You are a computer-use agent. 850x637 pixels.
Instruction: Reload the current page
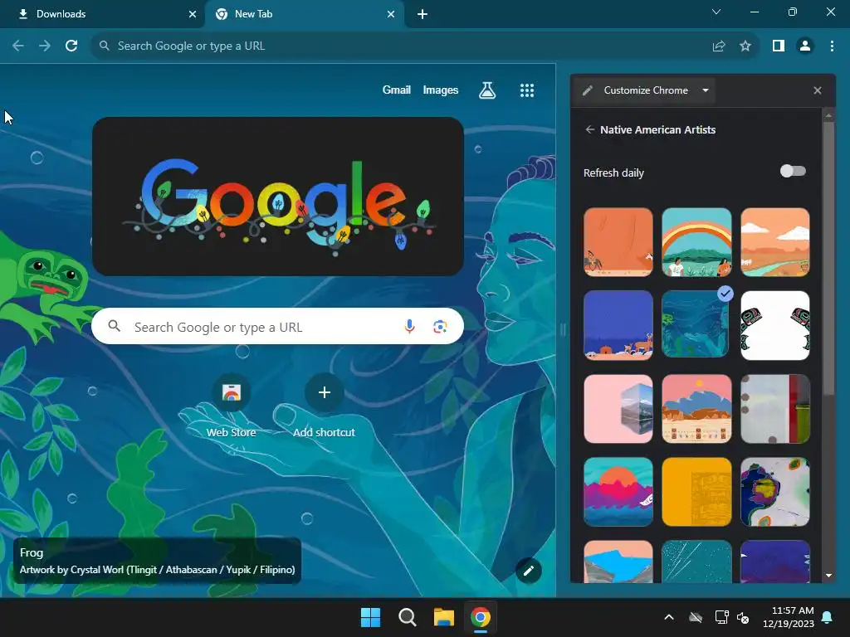point(71,46)
